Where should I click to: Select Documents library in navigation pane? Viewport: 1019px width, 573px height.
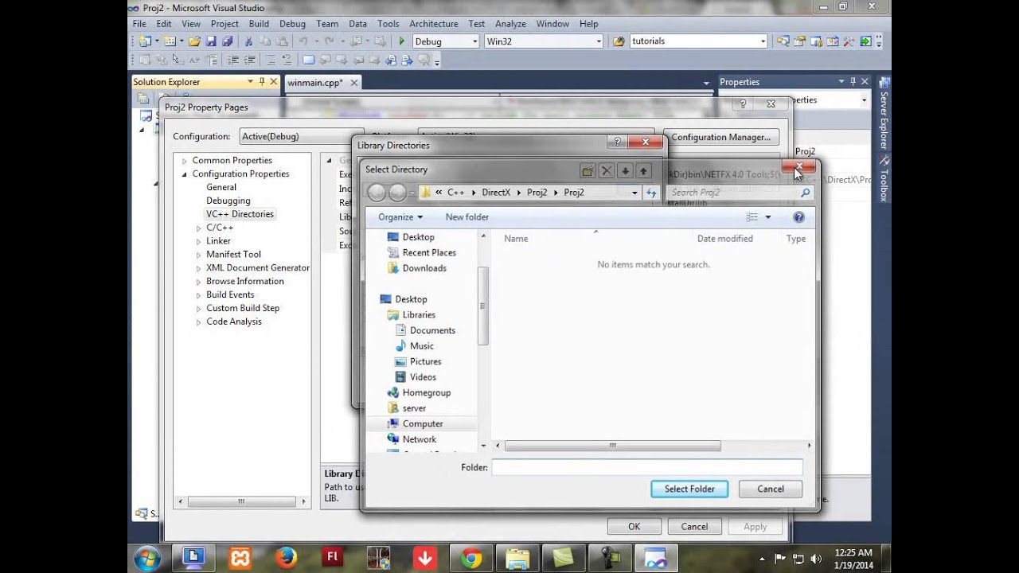coord(432,330)
